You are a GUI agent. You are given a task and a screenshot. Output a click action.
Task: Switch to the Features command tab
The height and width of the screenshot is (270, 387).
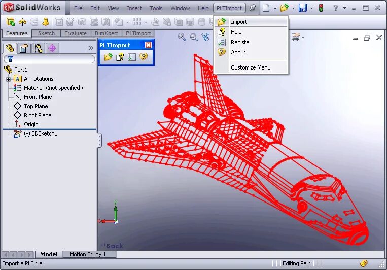(17, 33)
